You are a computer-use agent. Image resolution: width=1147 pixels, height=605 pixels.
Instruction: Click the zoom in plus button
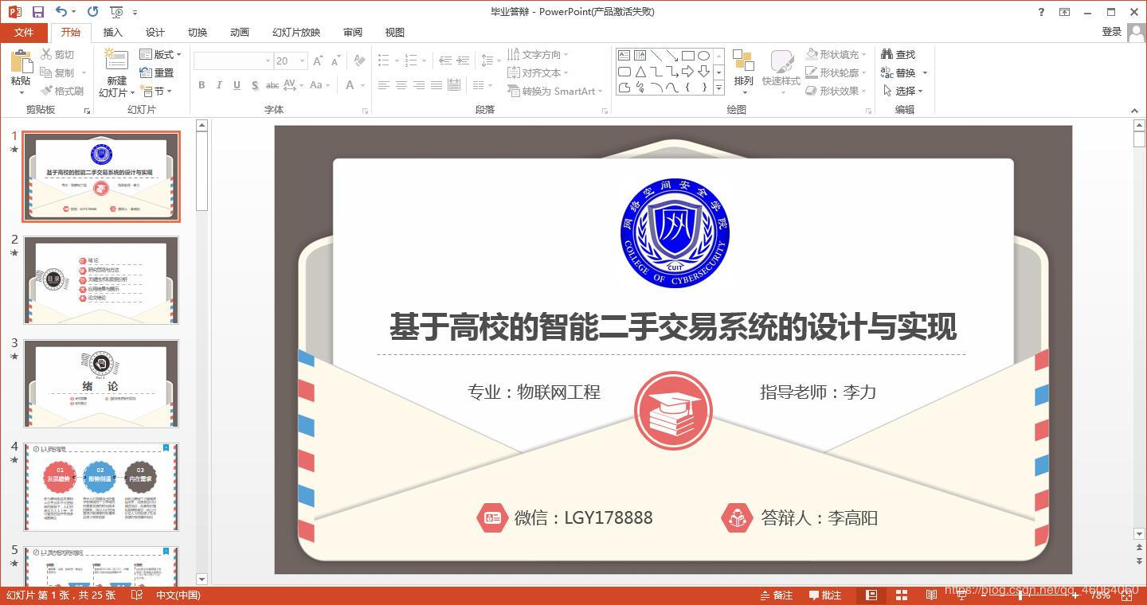1075,595
